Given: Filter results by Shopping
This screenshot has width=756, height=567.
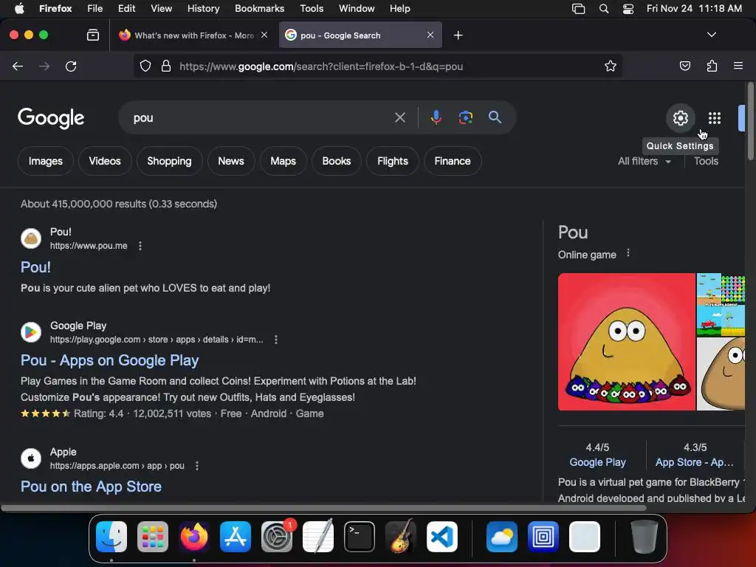Looking at the screenshot, I should coord(169,161).
